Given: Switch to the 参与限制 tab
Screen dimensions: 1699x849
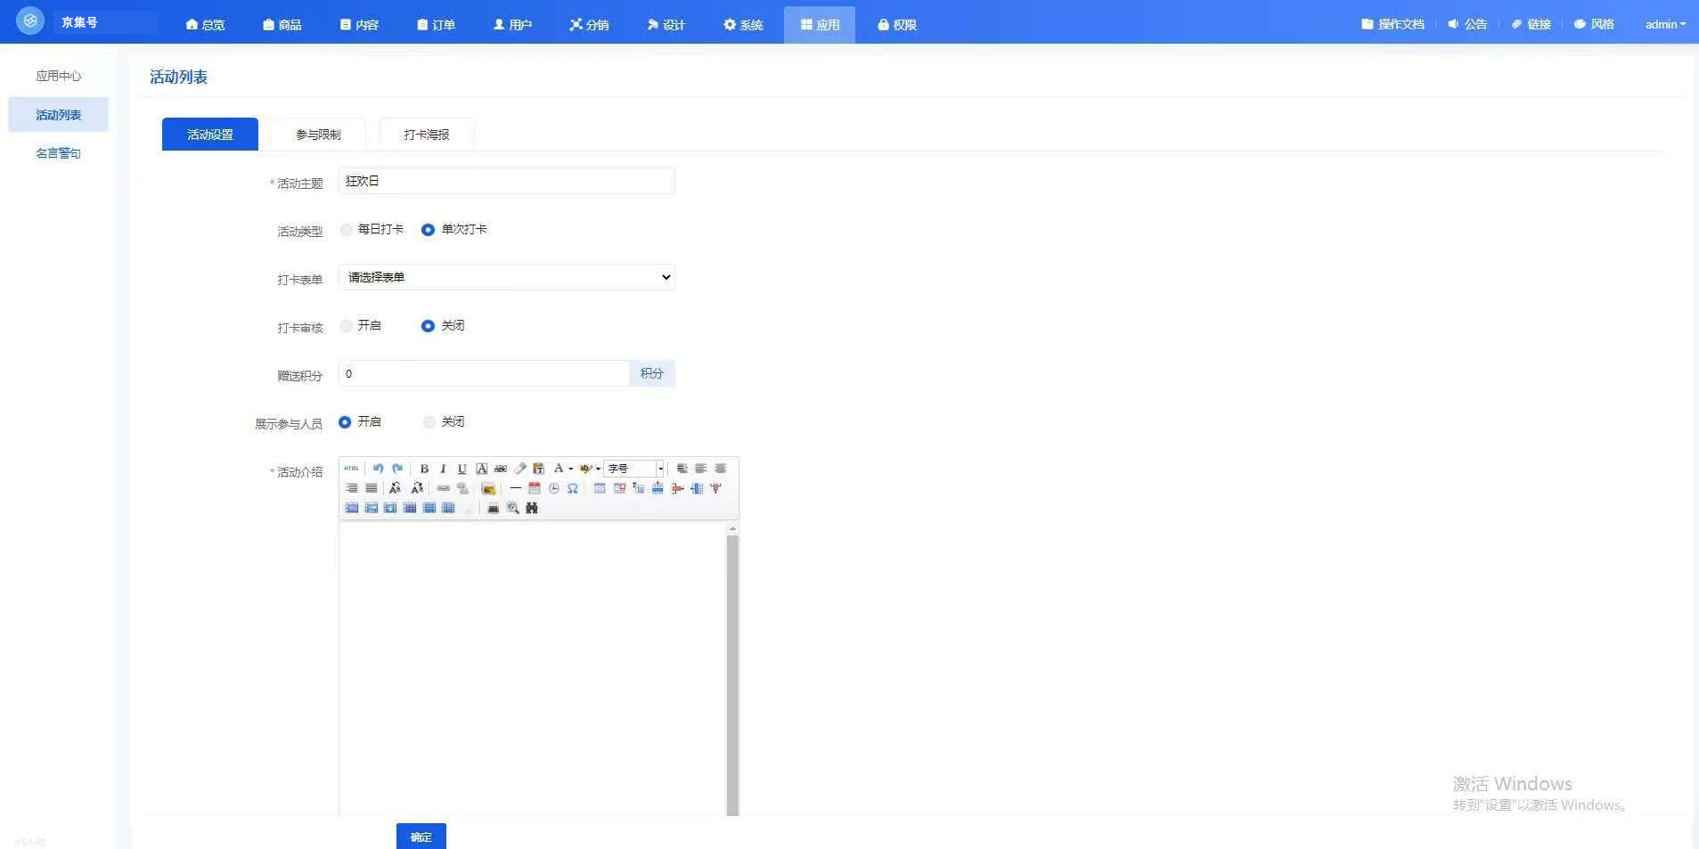Looking at the screenshot, I should pyautogui.click(x=318, y=135).
